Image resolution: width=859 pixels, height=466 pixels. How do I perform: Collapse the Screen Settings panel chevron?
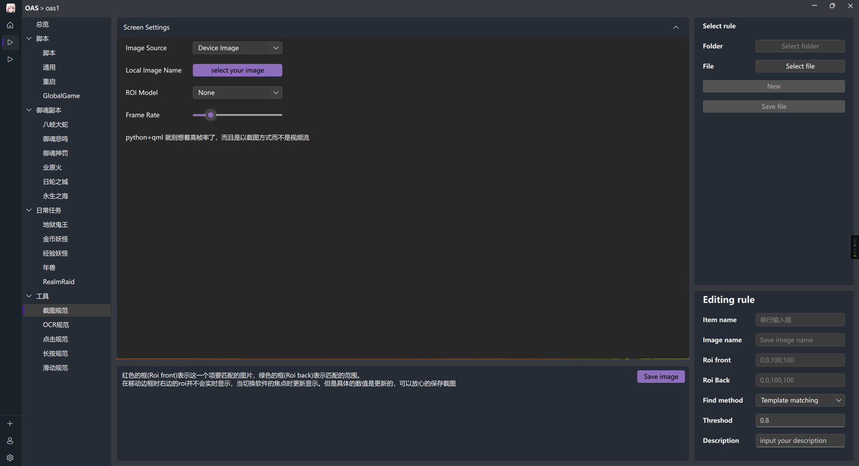pyautogui.click(x=676, y=27)
